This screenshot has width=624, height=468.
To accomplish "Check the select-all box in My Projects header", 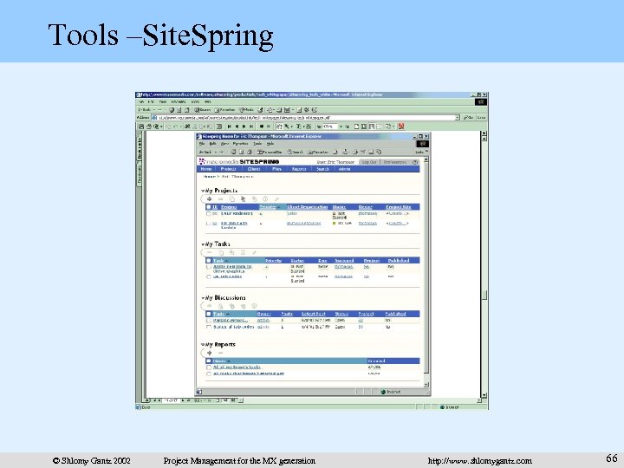I will [x=208, y=207].
